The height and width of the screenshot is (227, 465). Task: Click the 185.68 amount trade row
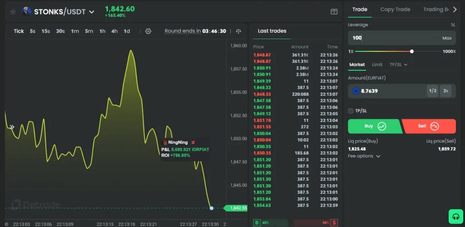tap(295, 153)
